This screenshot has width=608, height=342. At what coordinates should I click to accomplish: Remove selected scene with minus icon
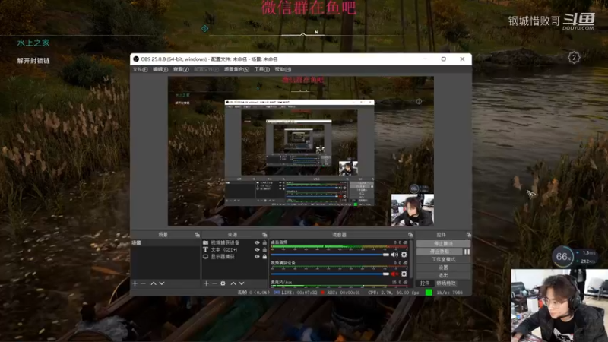(x=143, y=283)
